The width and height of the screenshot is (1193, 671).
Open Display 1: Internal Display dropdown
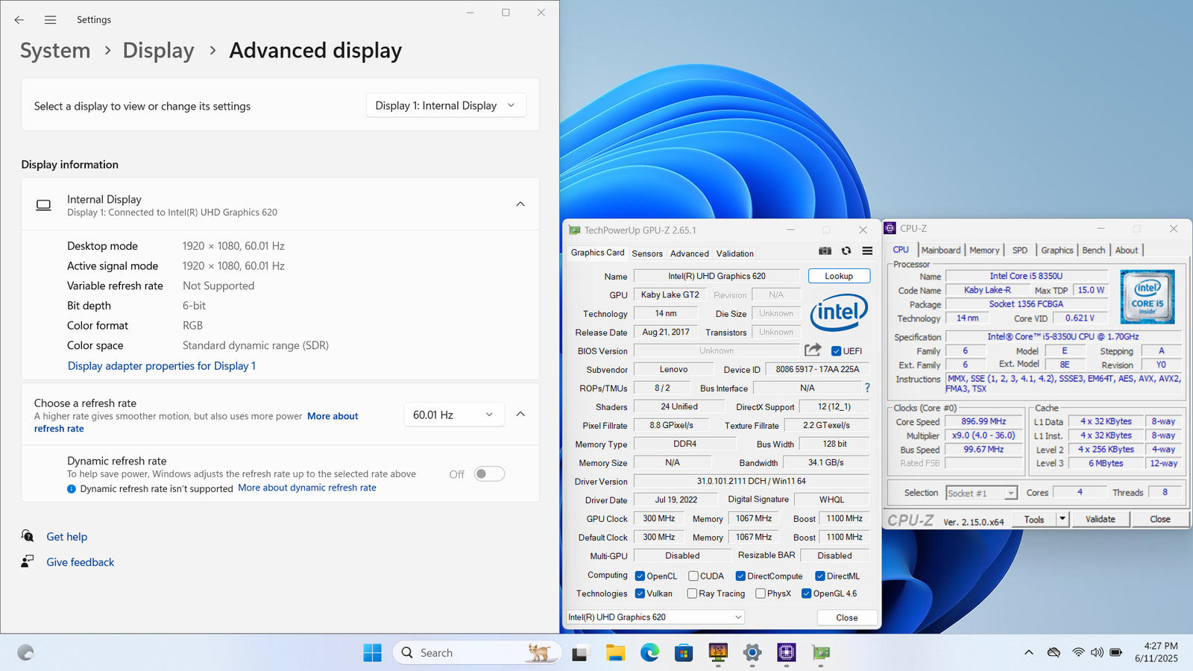[446, 105]
